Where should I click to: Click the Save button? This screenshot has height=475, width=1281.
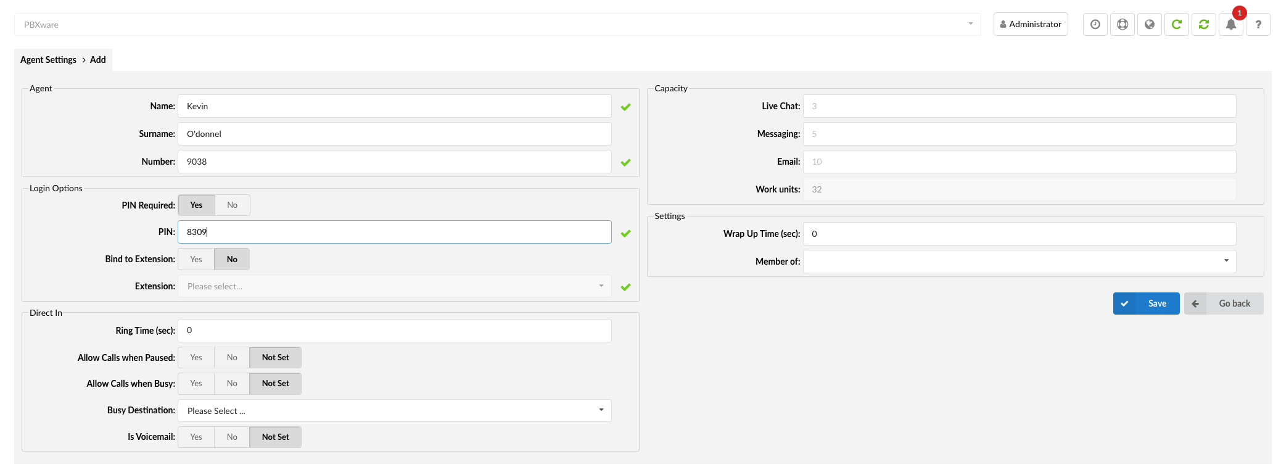1146,304
